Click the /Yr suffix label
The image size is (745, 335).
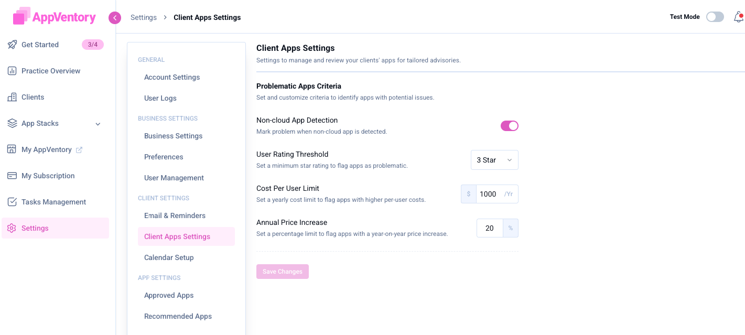click(509, 194)
